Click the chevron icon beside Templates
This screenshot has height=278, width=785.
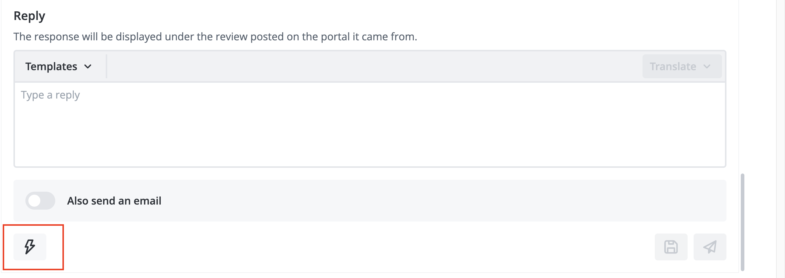[x=88, y=66]
